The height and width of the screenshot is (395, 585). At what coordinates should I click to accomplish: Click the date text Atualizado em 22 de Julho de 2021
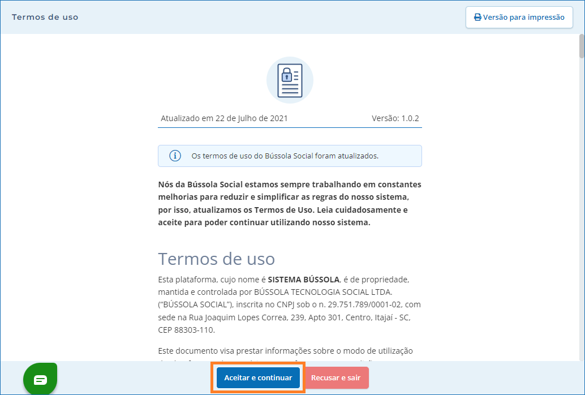[224, 118]
